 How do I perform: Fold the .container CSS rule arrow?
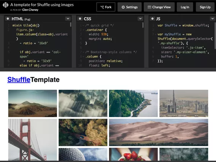[x=84, y=30]
